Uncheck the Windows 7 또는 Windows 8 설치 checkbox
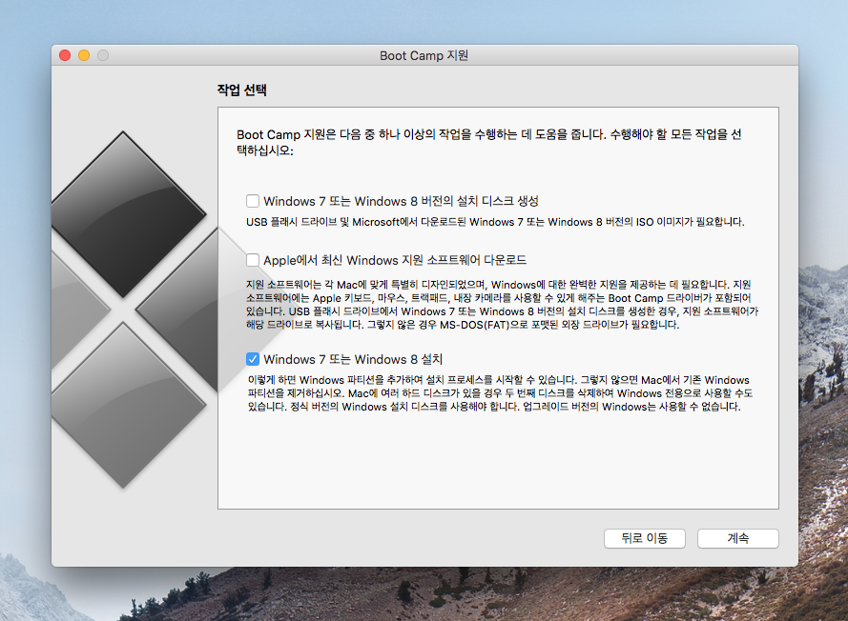Image resolution: width=848 pixels, height=621 pixels. [x=253, y=359]
